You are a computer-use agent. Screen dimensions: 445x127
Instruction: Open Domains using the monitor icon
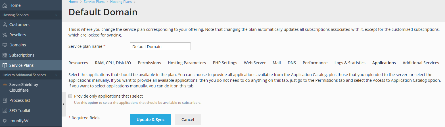coord(5,45)
